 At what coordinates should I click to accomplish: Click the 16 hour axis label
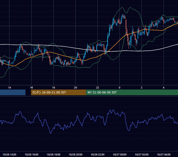point(31,87)
